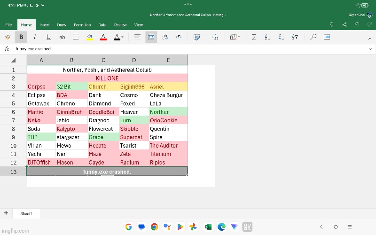The height and width of the screenshot is (235, 376).
Task: Switch to the Home tab
Action: coord(26,25)
